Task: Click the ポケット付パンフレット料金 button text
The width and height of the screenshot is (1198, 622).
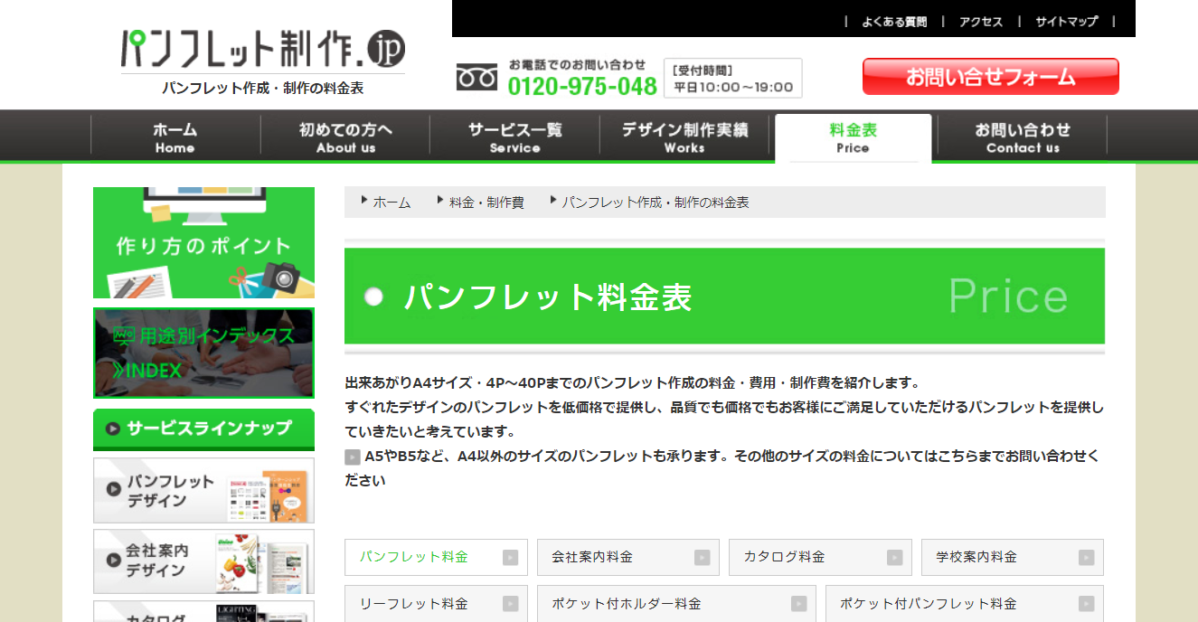Action: (x=929, y=603)
